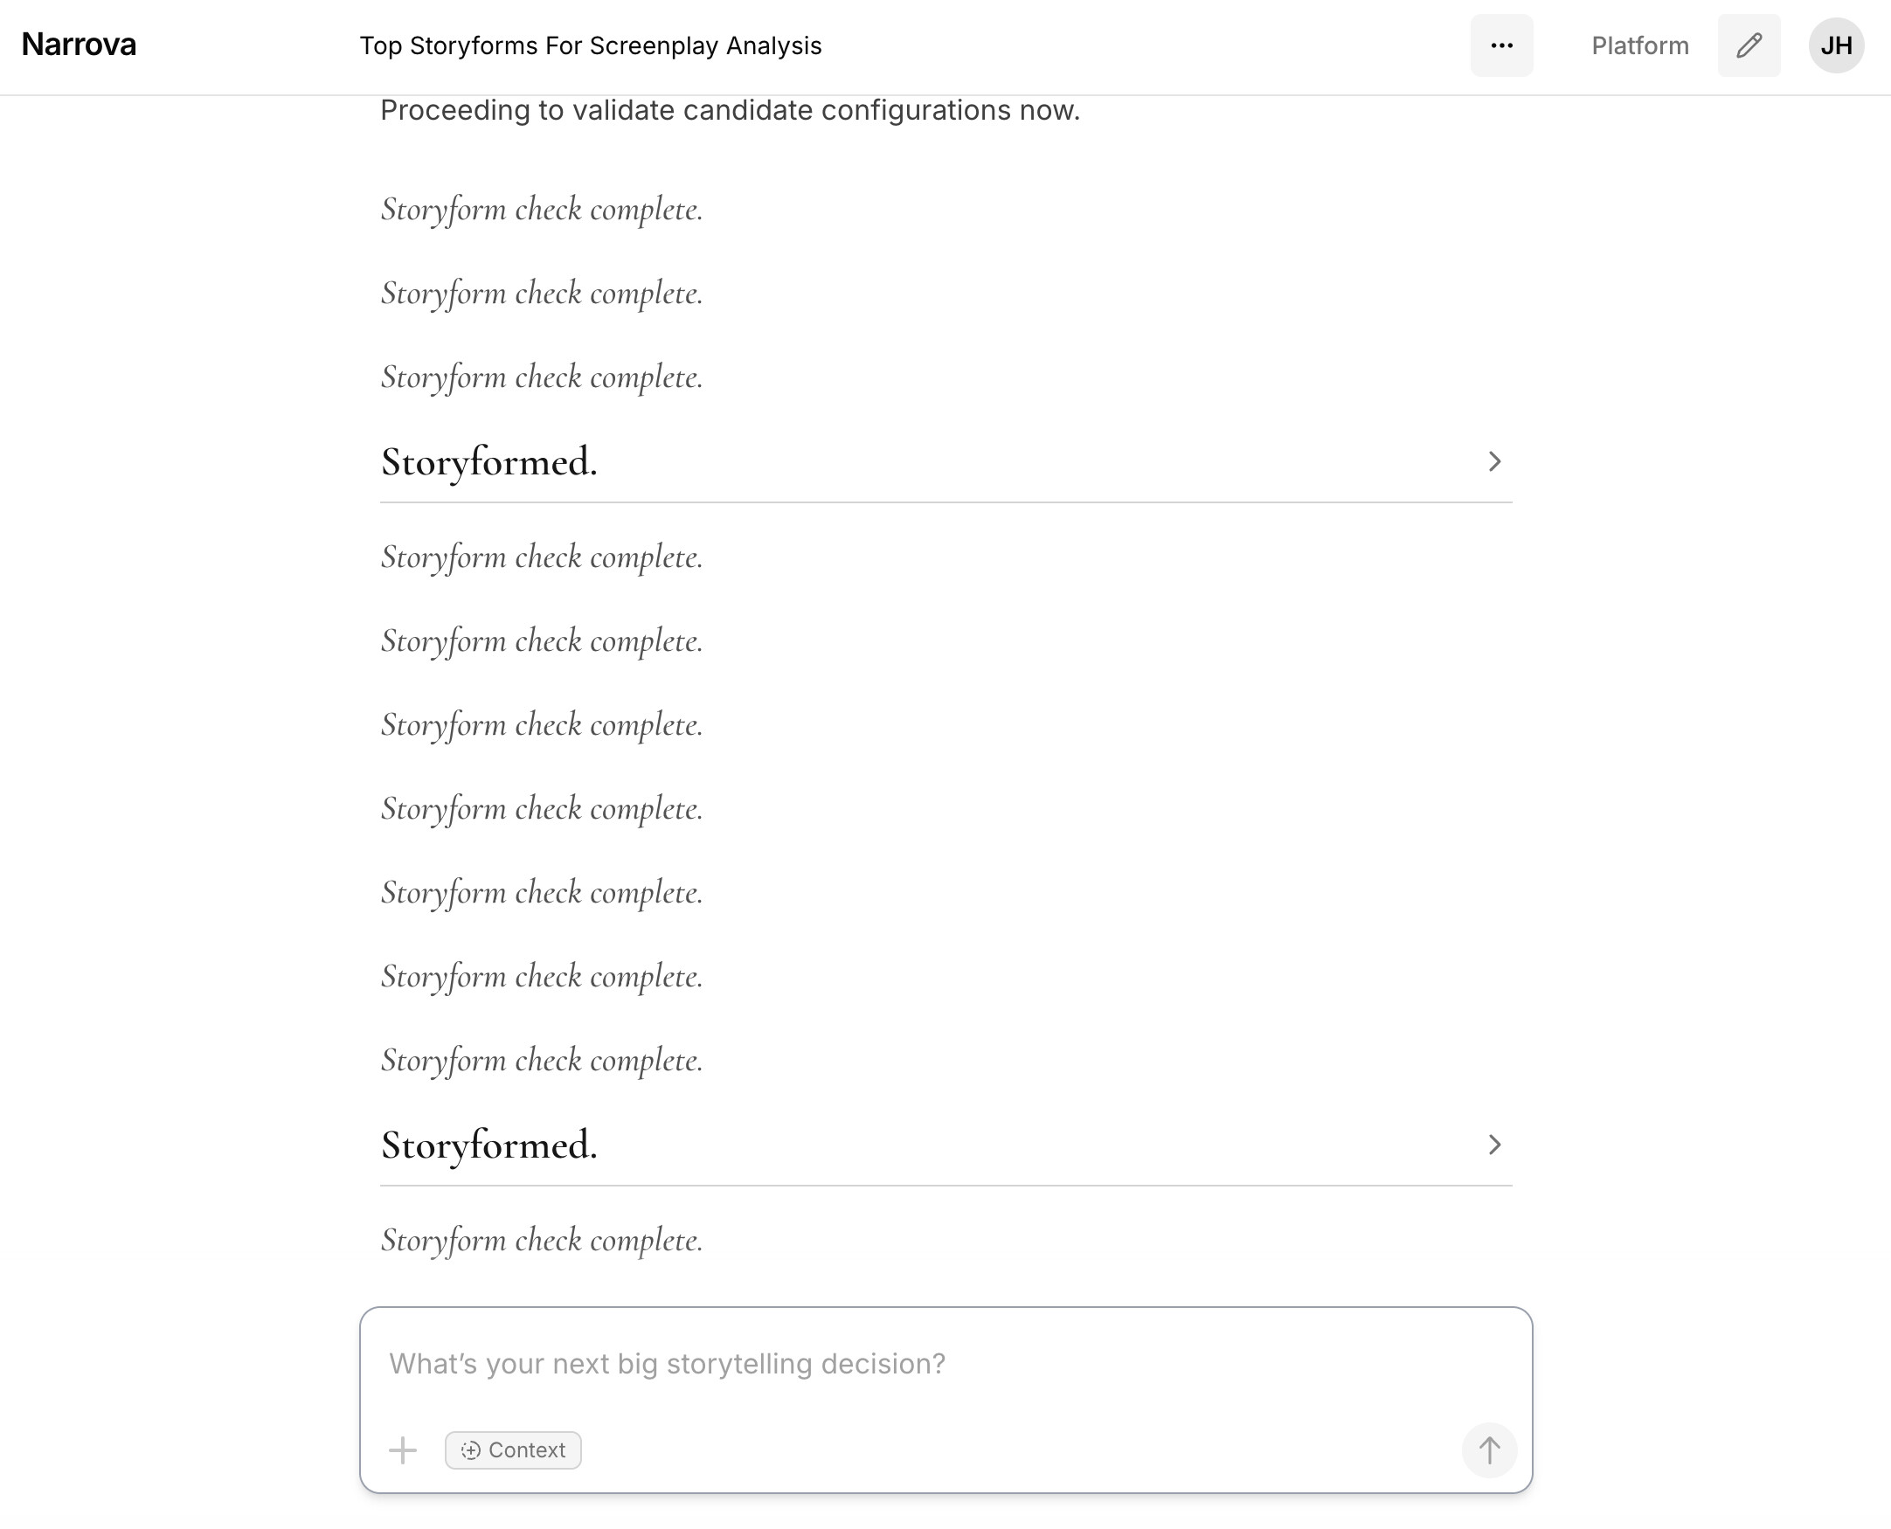The image size is (1891, 1529).
Task: Click the small icon inside the Context chip
Action: pyautogui.click(x=470, y=1449)
